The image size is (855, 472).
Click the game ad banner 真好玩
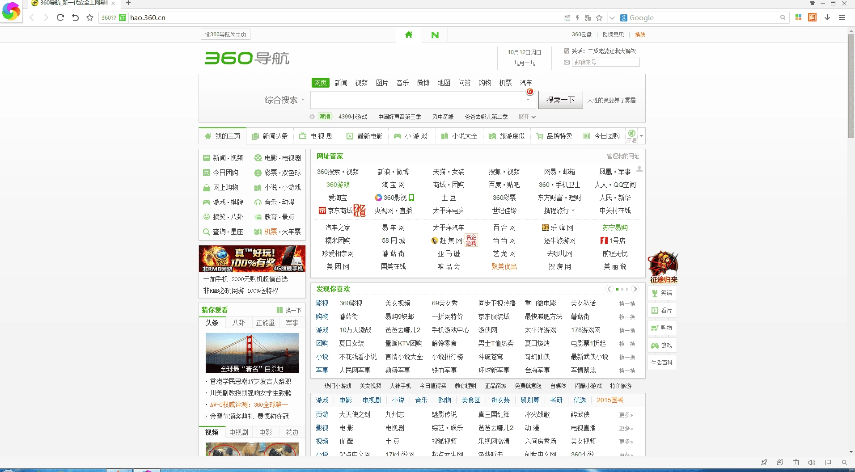252,259
